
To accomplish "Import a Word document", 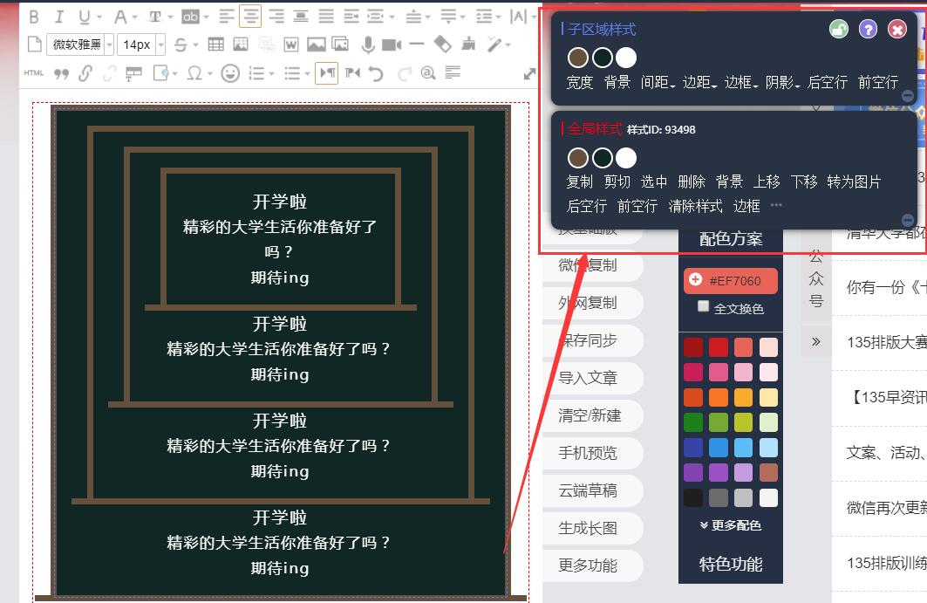I will tap(291, 45).
